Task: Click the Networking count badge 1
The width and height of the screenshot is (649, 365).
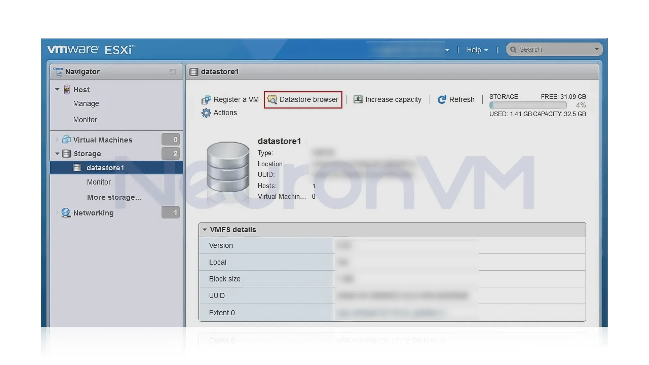Action: click(171, 213)
